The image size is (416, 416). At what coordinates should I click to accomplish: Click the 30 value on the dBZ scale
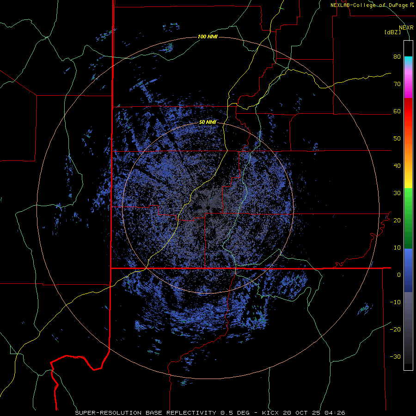(x=397, y=193)
